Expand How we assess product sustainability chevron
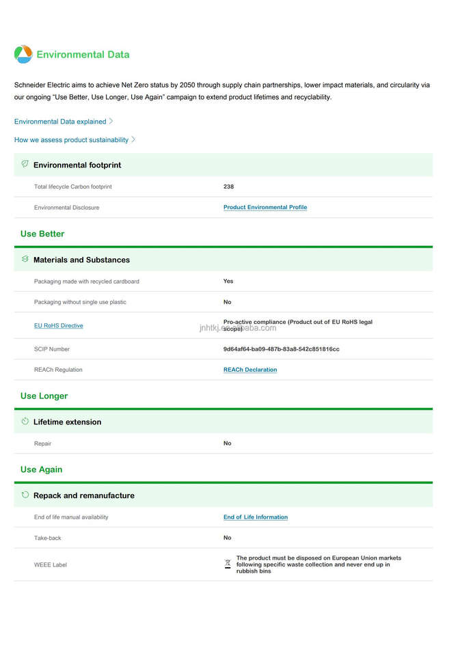475x656 pixels. (133, 139)
